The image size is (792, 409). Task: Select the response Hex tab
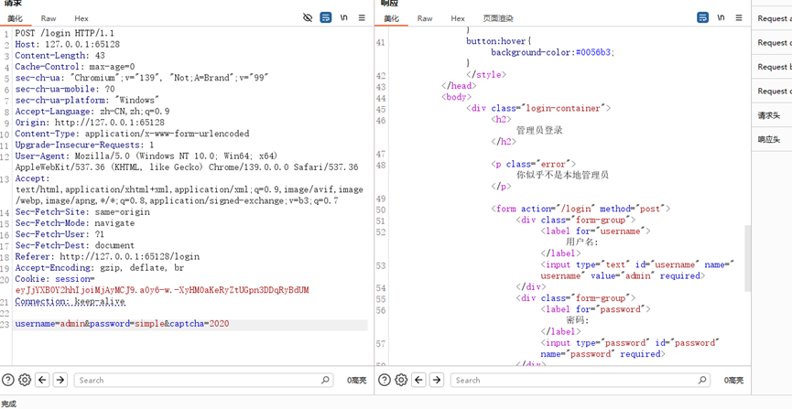(458, 18)
